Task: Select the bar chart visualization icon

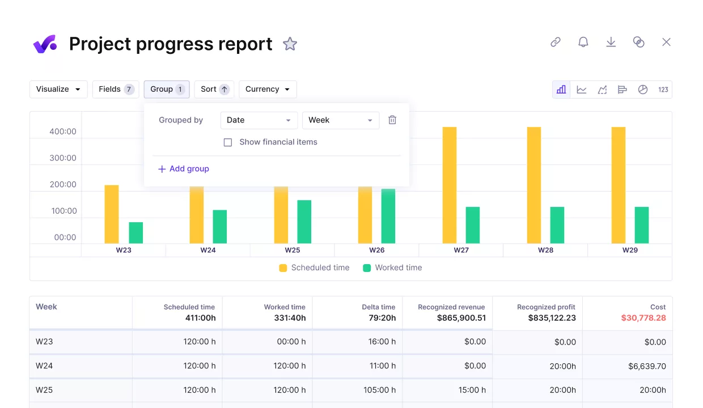Action: [x=561, y=89]
